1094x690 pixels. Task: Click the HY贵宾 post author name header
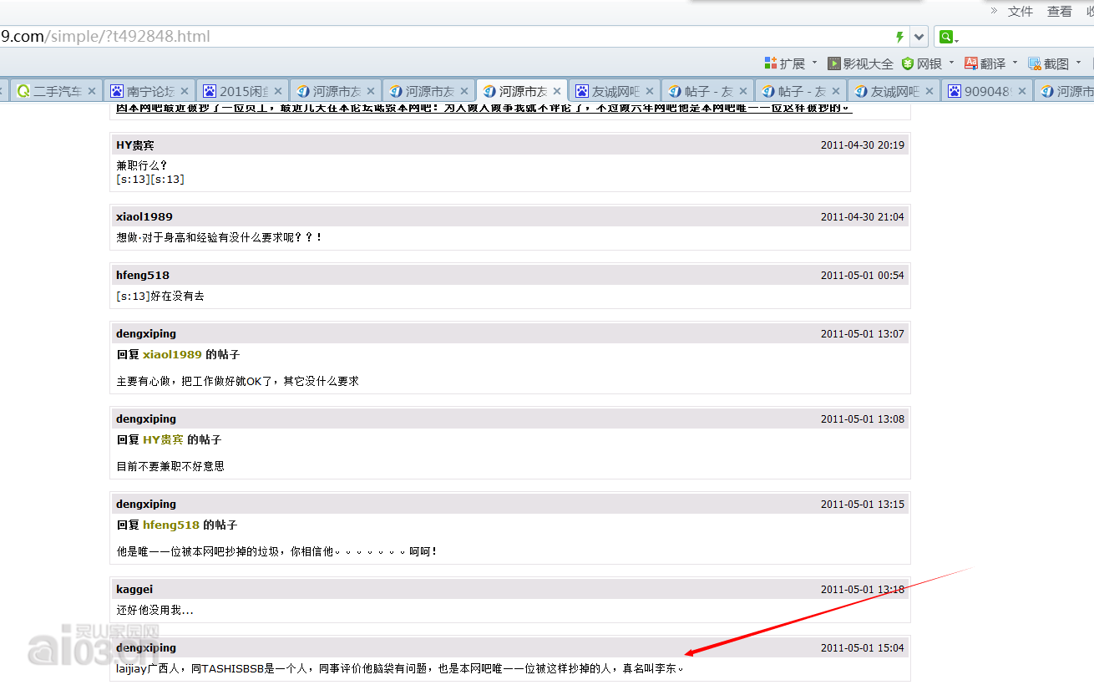coord(135,145)
